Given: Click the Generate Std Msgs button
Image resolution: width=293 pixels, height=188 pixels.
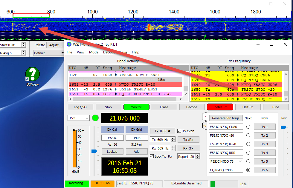Looking at the screenshot, I should (x=226, y=118).
